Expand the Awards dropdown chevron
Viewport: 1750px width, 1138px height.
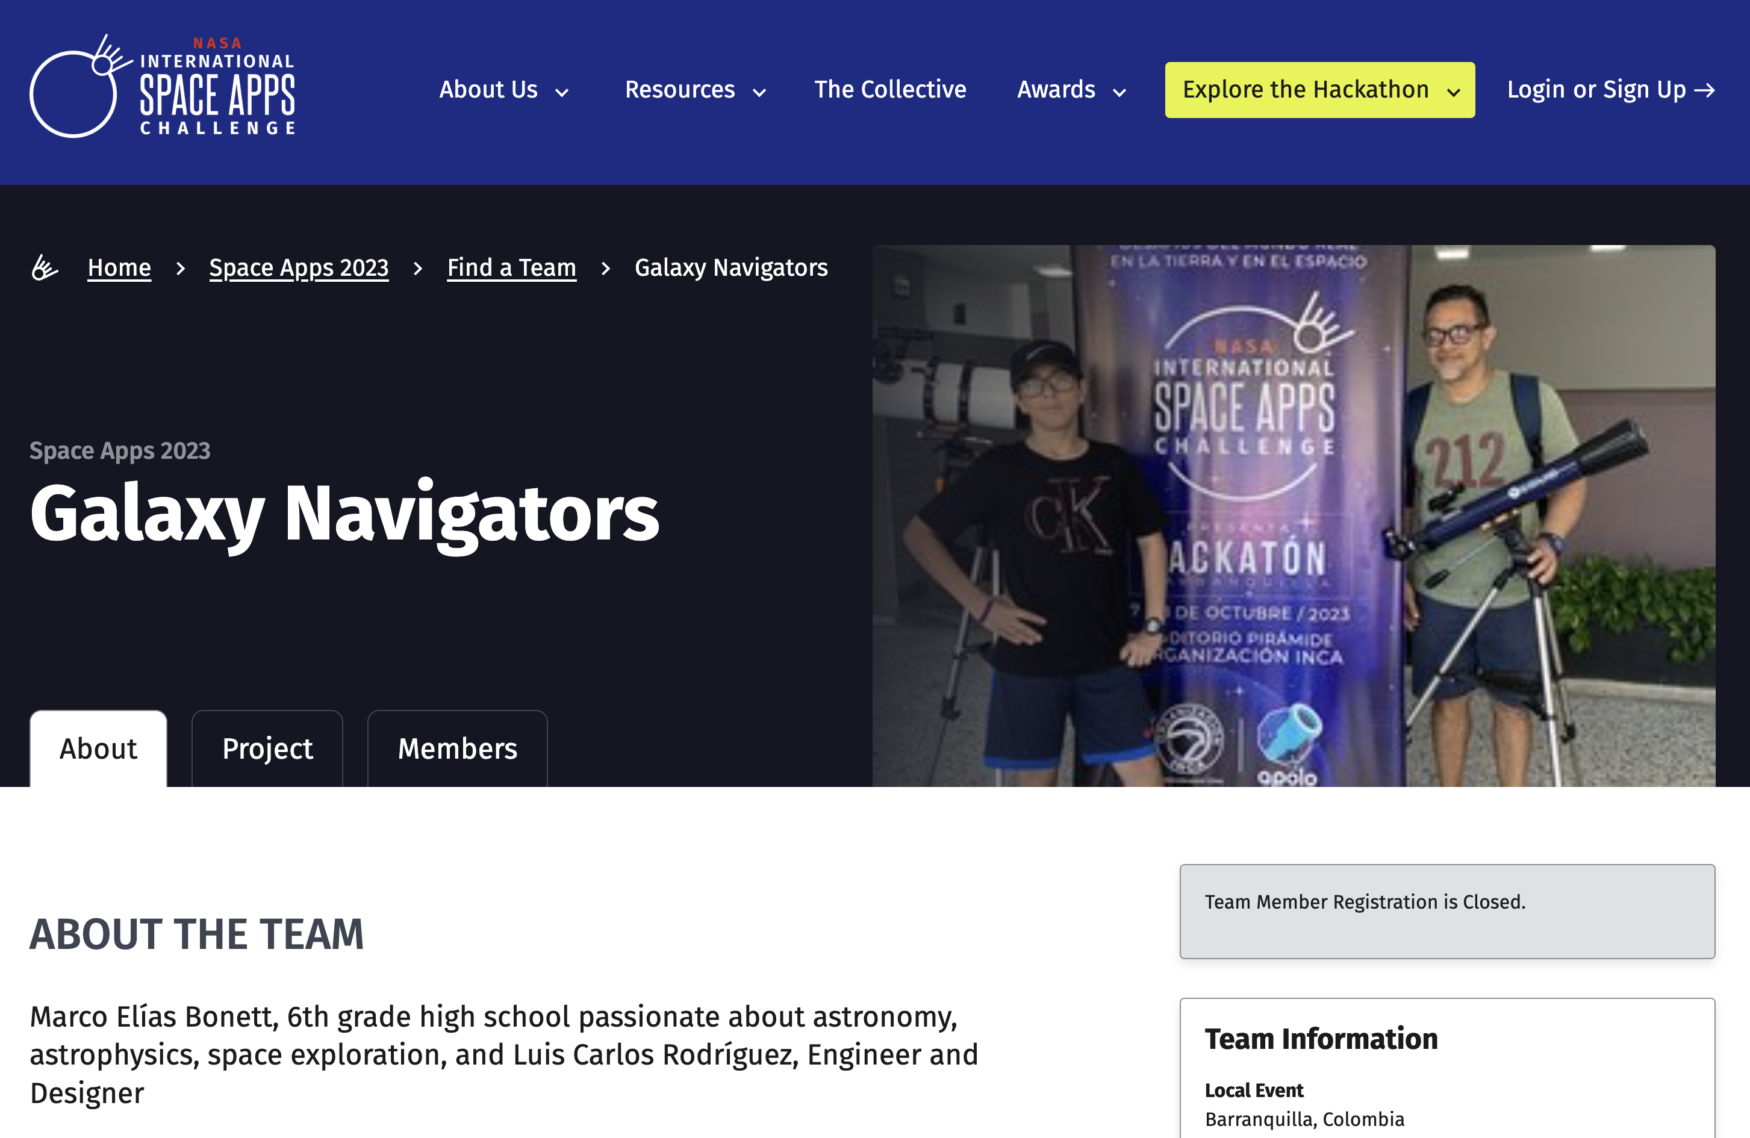tap(1120, 93)
